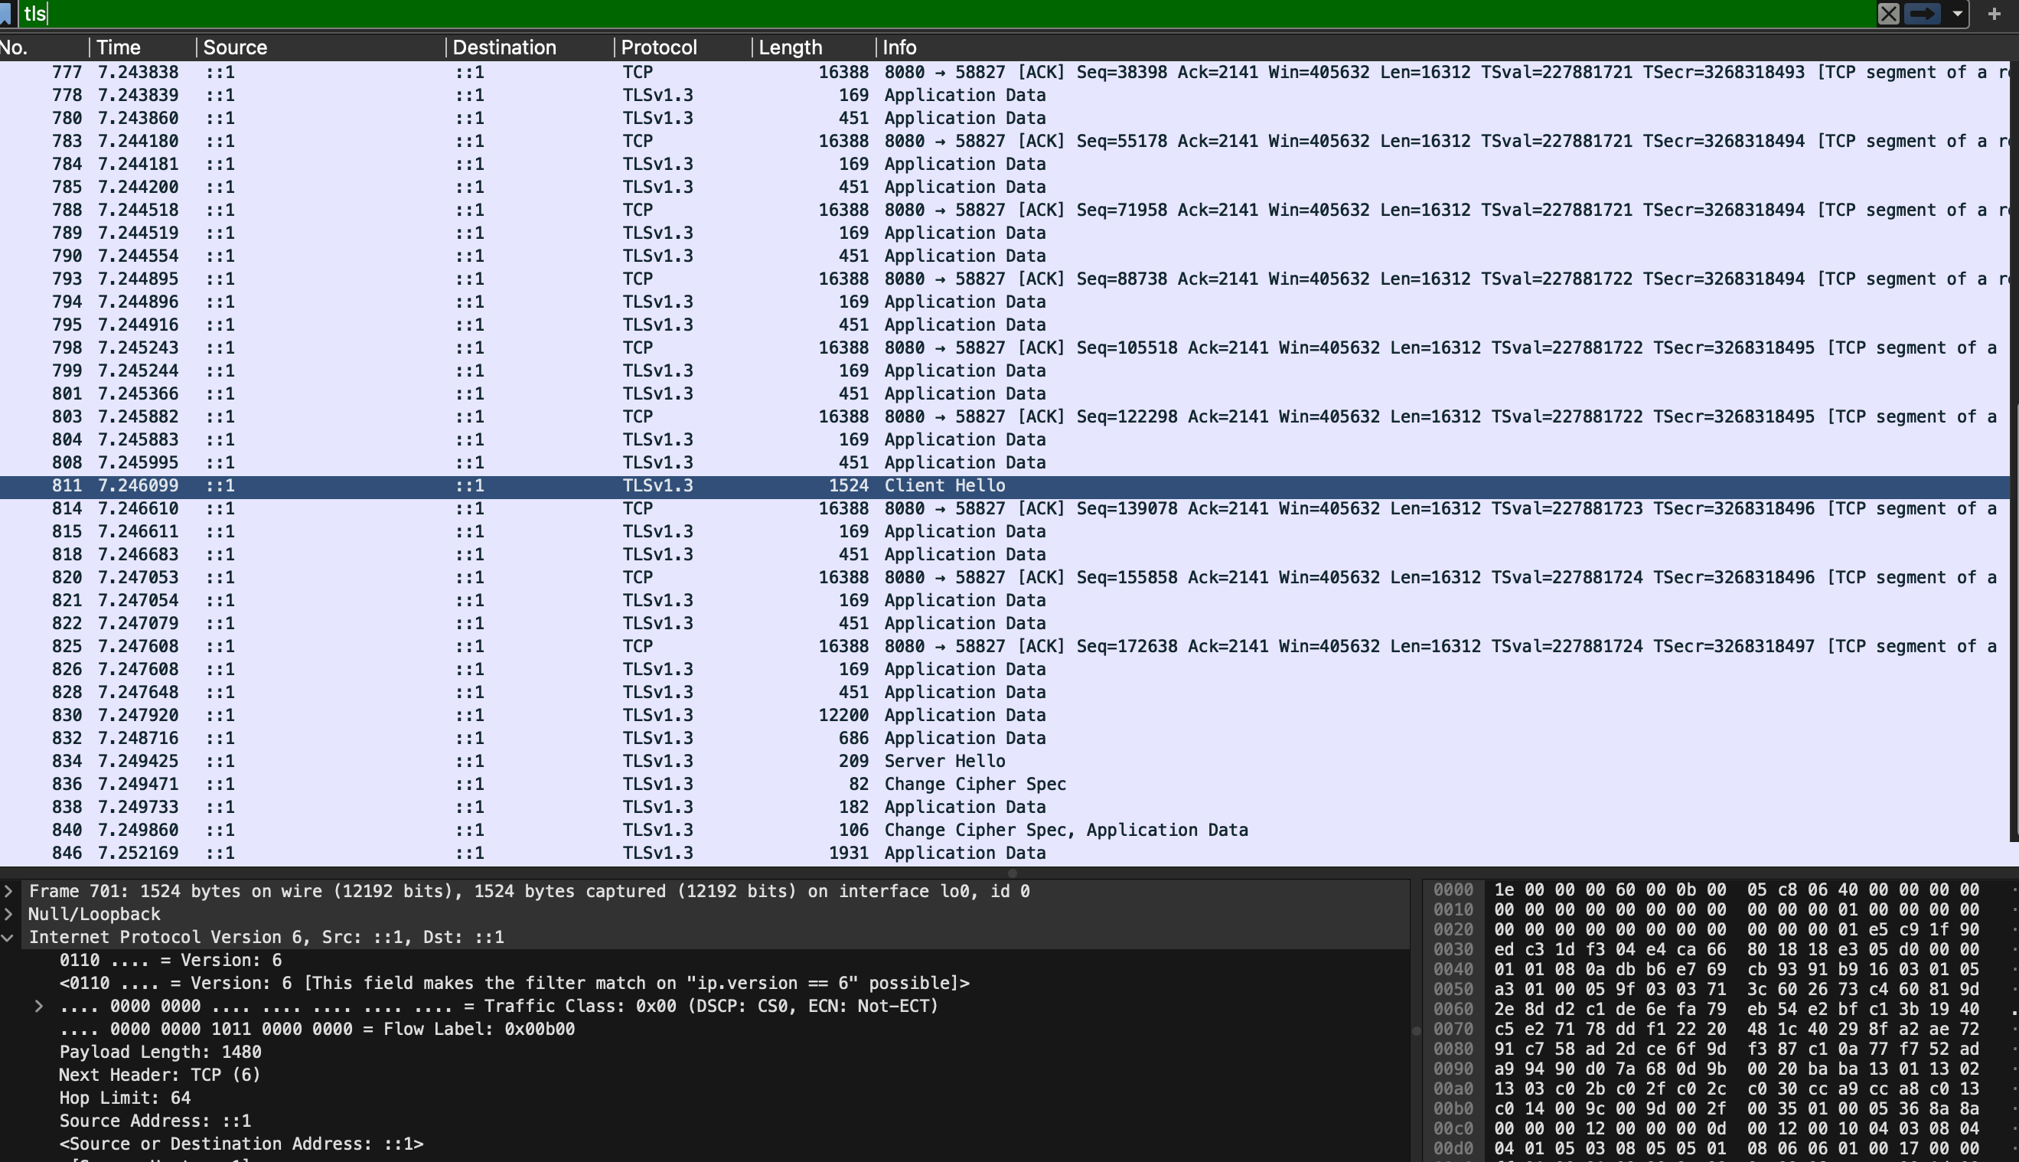Add a new filter button with plus
Screen dimensions: 2019x1162
(x=1995, y=14)
